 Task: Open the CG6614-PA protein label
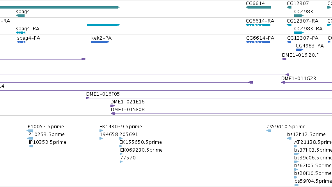[x=260, y=38]
